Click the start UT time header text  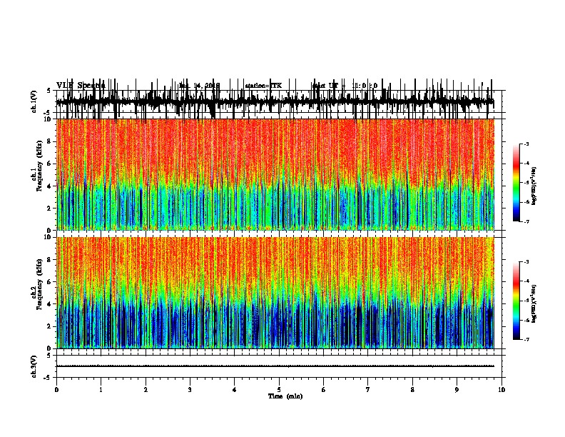pos(345,86)
